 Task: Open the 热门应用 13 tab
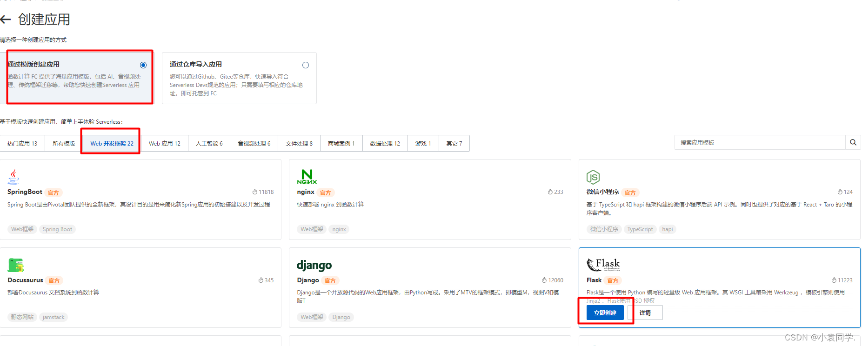tap(22, 143)
